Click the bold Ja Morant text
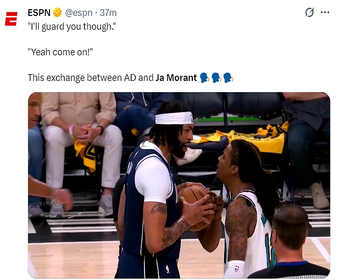 click(176, 78)
